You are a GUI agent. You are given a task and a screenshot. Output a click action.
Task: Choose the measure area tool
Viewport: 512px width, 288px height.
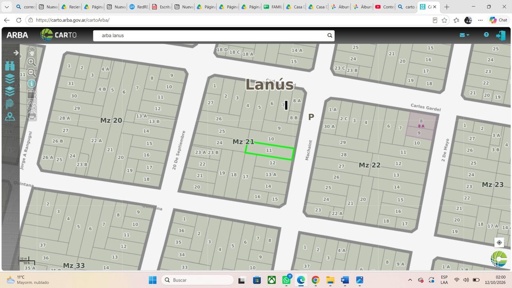pyautogui.click(x=31, y=95)
